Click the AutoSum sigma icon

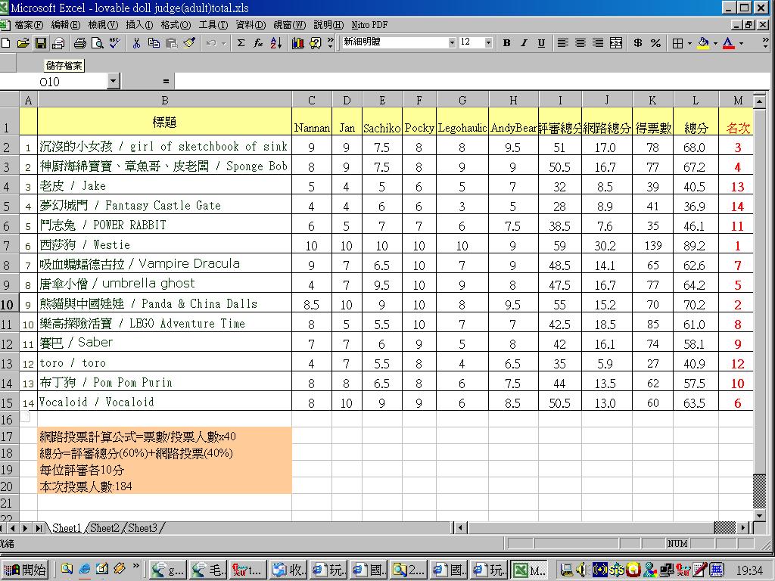tap(241, 43)
